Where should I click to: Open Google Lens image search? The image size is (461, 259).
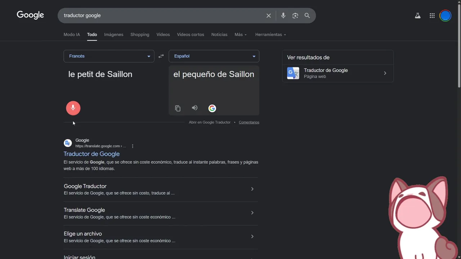pyautogui.click(x=295, y=15)
